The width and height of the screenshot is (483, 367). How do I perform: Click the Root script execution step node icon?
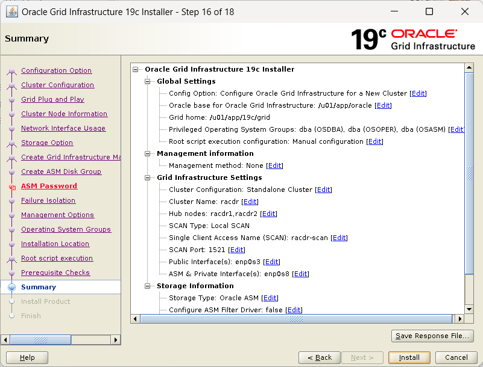pos(11,259)
